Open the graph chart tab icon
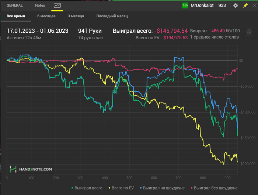This screenshot has height=195, width=258. (57, 6)
